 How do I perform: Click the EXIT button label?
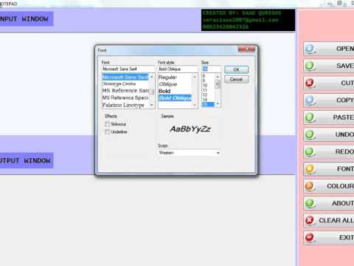[x=347, y=238]
